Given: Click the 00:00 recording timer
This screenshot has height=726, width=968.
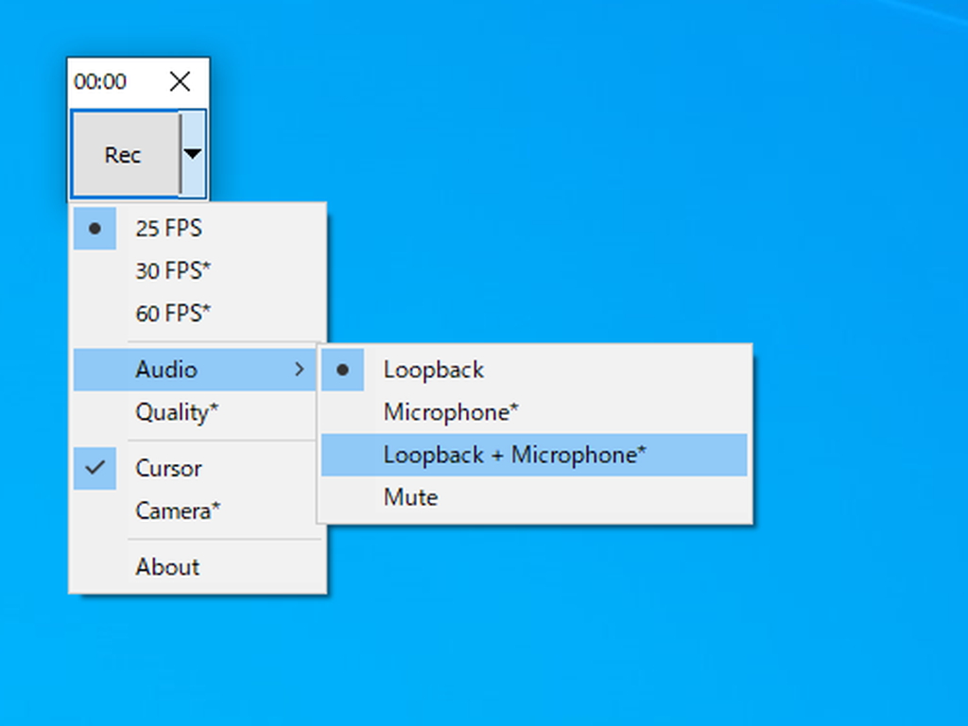Looking at the screenshot, I should pyautogui.click(x=100, y=81).
